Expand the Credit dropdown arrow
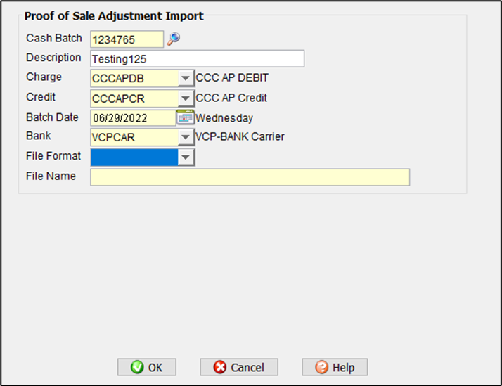Image resolution: width=502 pixels, height=386 pixels. point(186,98)
